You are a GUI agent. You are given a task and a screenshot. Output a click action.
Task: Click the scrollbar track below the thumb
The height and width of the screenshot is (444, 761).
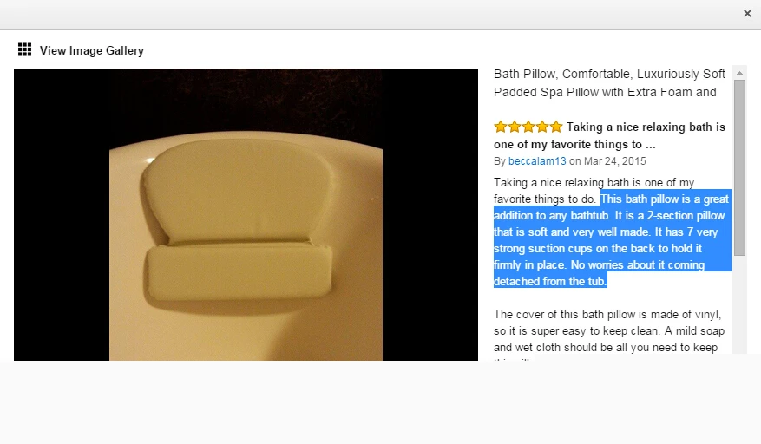pyautogui.click(x=739, y=306)
